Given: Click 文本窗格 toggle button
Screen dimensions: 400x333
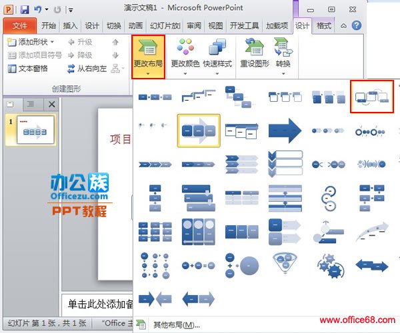Looking at the screenshot, I should point(27,69).
